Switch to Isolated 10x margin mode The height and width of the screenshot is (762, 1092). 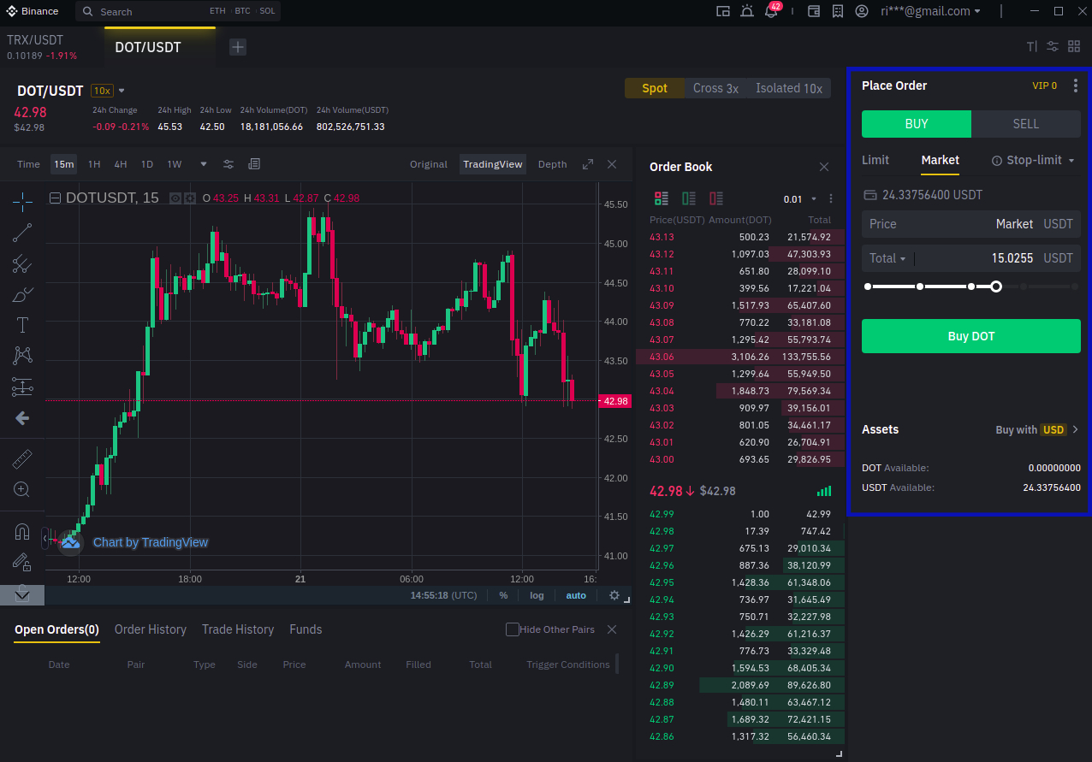(789, 88)
